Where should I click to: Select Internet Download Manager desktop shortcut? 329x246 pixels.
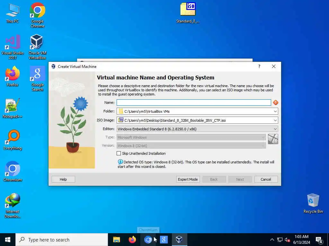coord(13,206)
